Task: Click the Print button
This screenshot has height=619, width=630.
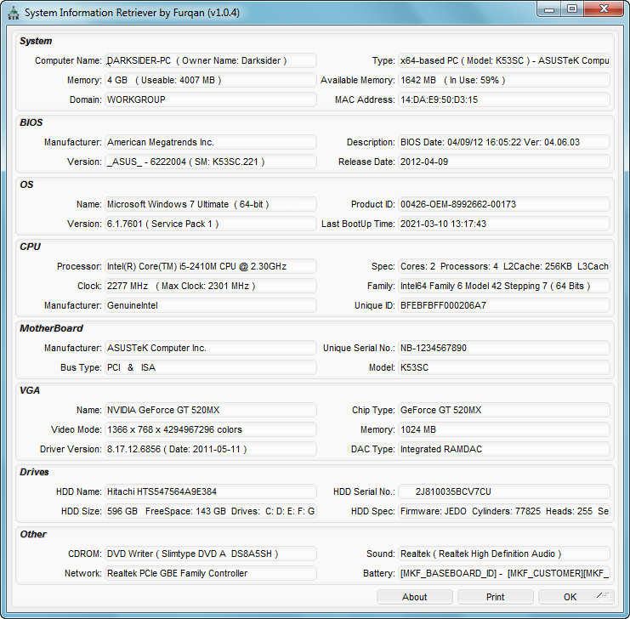Action: [496, 597]
